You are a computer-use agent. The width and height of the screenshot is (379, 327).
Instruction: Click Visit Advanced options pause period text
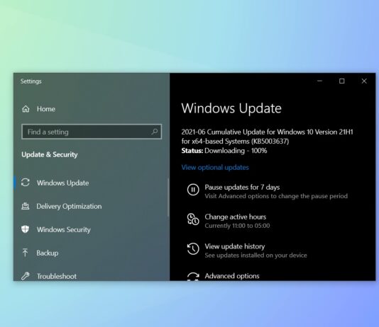pos(276,196)
